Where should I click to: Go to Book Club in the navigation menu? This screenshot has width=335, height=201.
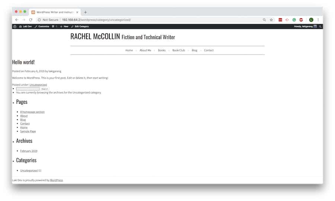point(179,50)
